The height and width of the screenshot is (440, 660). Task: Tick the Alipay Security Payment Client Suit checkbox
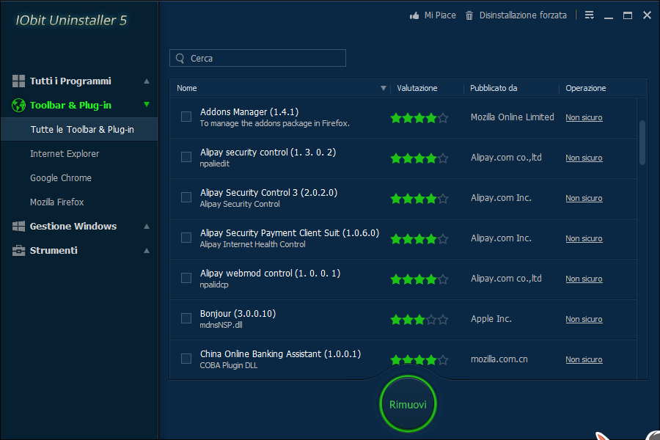click(x=186, y=238)
